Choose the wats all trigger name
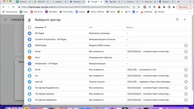The width and height of the screenshot is (194, 109). coord(39,82)
